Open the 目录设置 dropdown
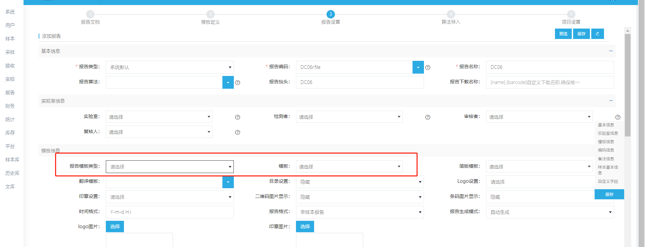 [360, 182]
